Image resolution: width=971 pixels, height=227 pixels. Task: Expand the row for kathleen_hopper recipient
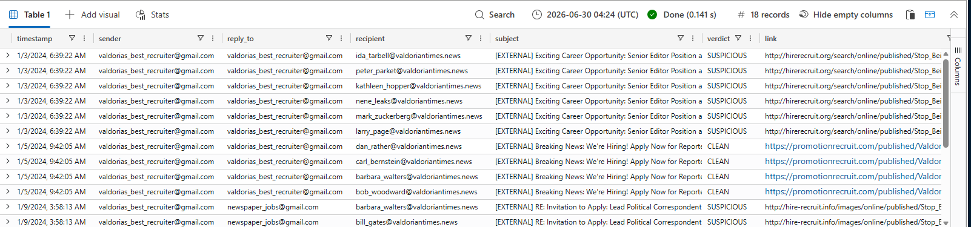point(8,85)
